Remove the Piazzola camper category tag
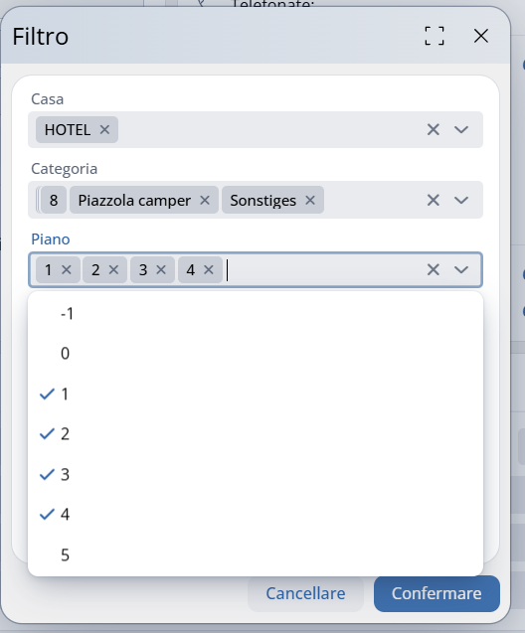The width and height of the screenshot is (525, 633). point(205,200)
